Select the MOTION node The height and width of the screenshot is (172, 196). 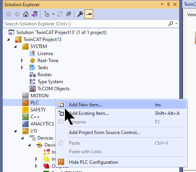coord(40,96)
